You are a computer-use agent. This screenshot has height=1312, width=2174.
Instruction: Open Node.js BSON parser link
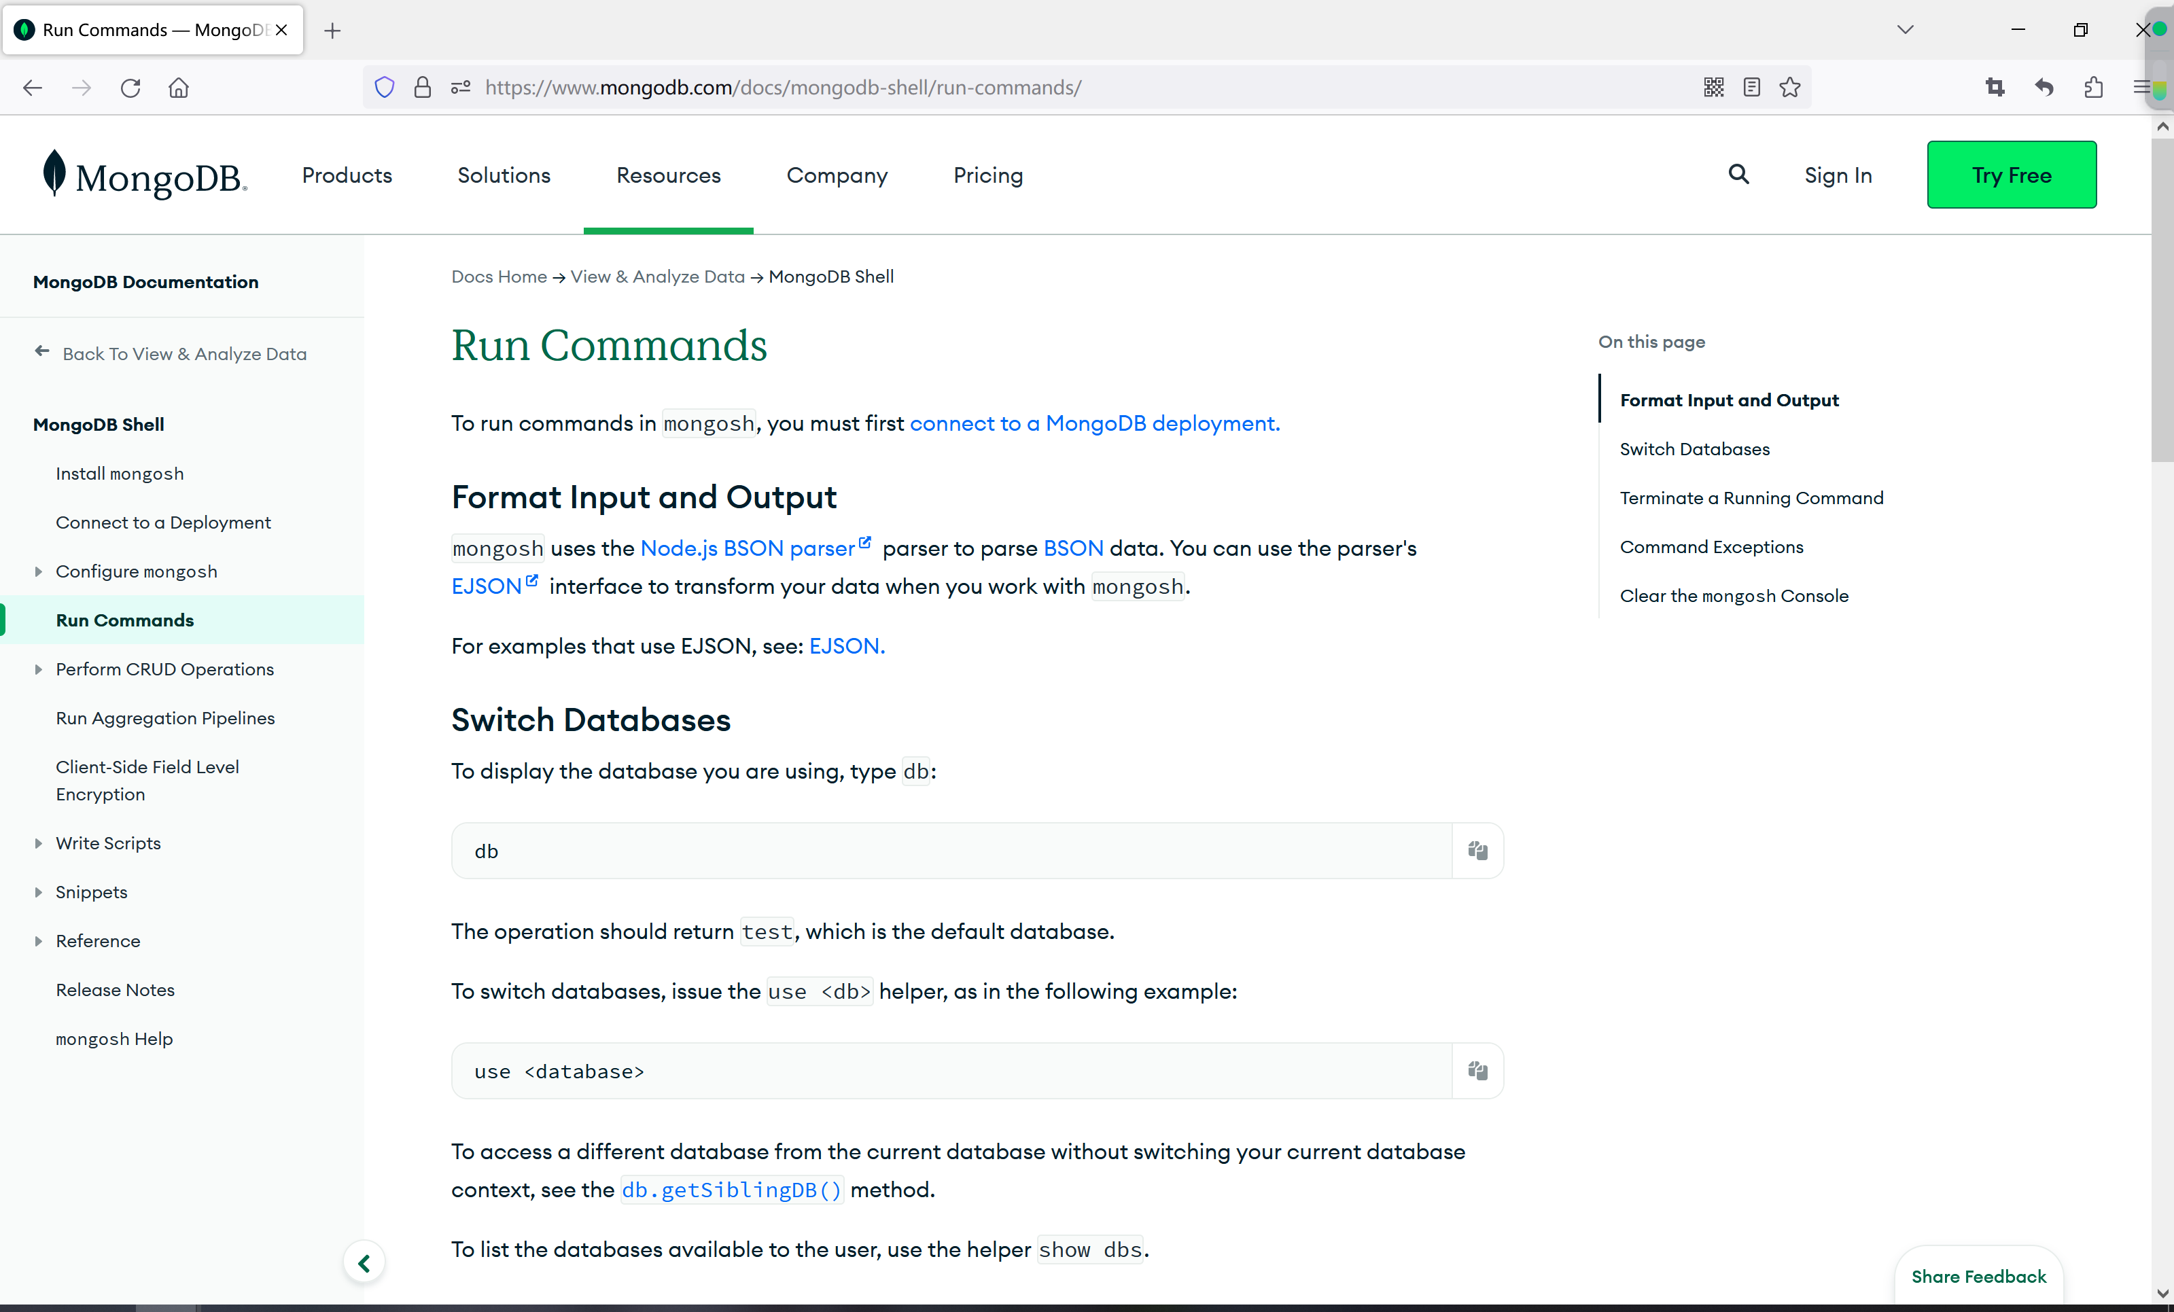click(x=748, y=549)
